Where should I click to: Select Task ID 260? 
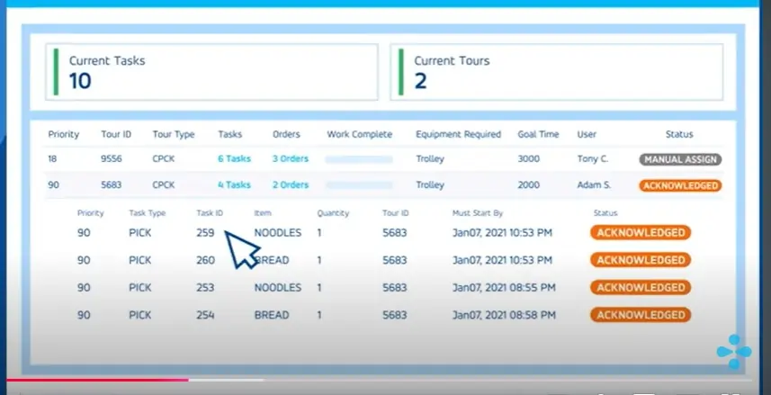click(205, 260)
